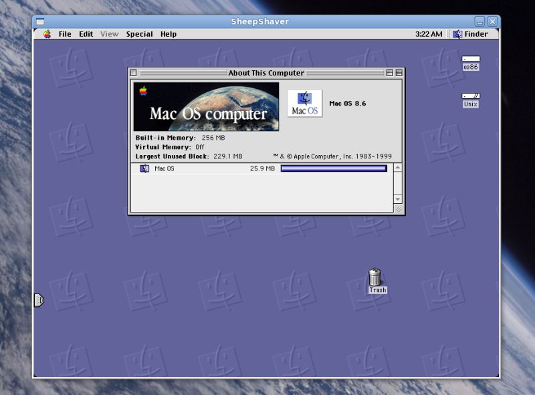Select the Unix volume icon
Screen dimensions: 535x395
tap(471, 100)
